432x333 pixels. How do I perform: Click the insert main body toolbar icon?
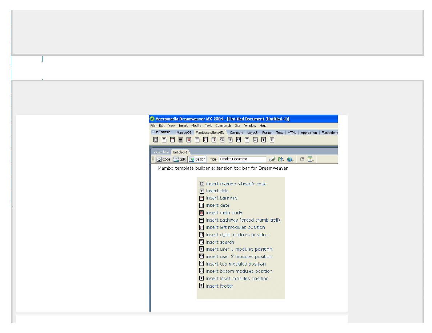[189, 140]
